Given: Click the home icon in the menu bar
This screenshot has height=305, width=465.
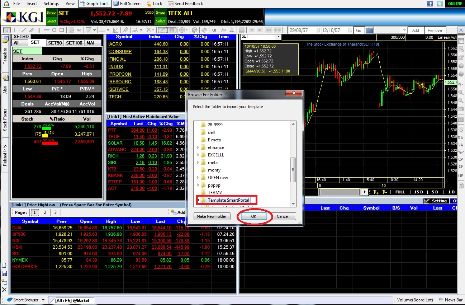Looking at the screenshot, I should pos(6,4).
